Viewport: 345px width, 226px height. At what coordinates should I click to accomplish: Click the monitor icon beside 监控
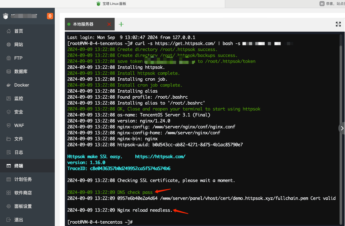(9, 98)
